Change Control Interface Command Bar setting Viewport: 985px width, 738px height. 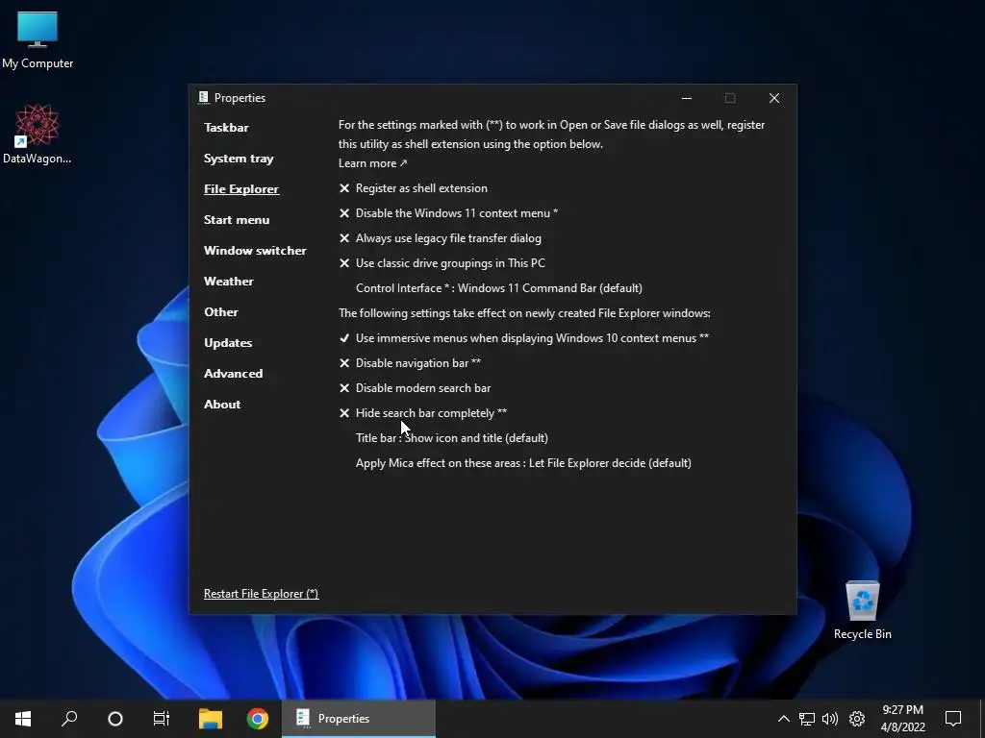[x=499, y=288]
